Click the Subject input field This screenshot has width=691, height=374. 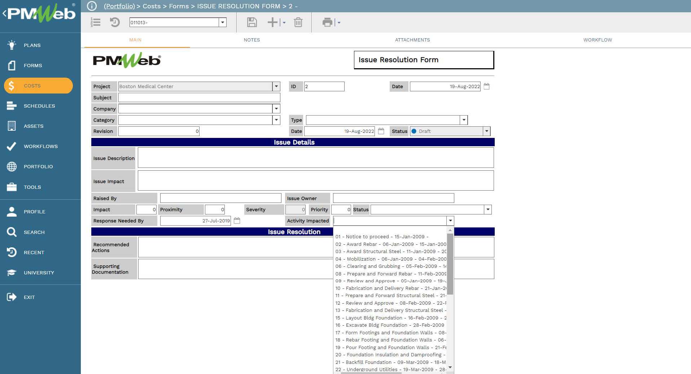point(199,97)
